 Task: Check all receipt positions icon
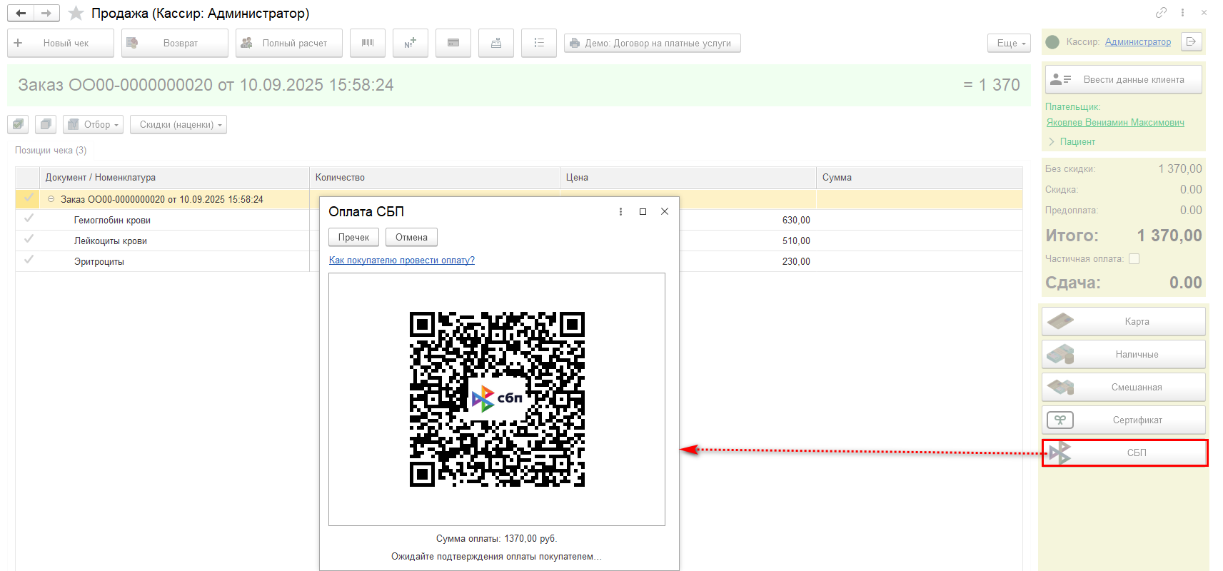[x=19, y=124]
